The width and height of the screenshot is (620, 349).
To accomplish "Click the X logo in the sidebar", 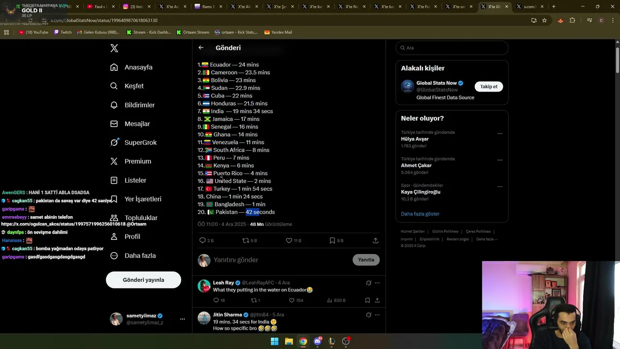I will [114, 48].
